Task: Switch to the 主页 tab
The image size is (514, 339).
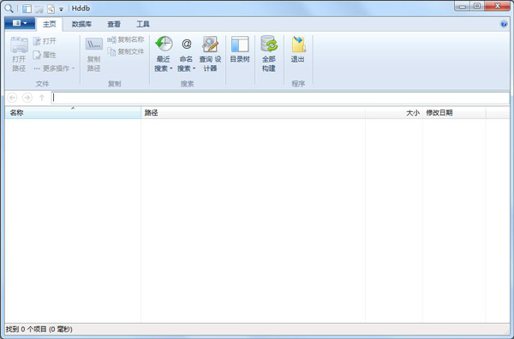Action: pos(50,24)
